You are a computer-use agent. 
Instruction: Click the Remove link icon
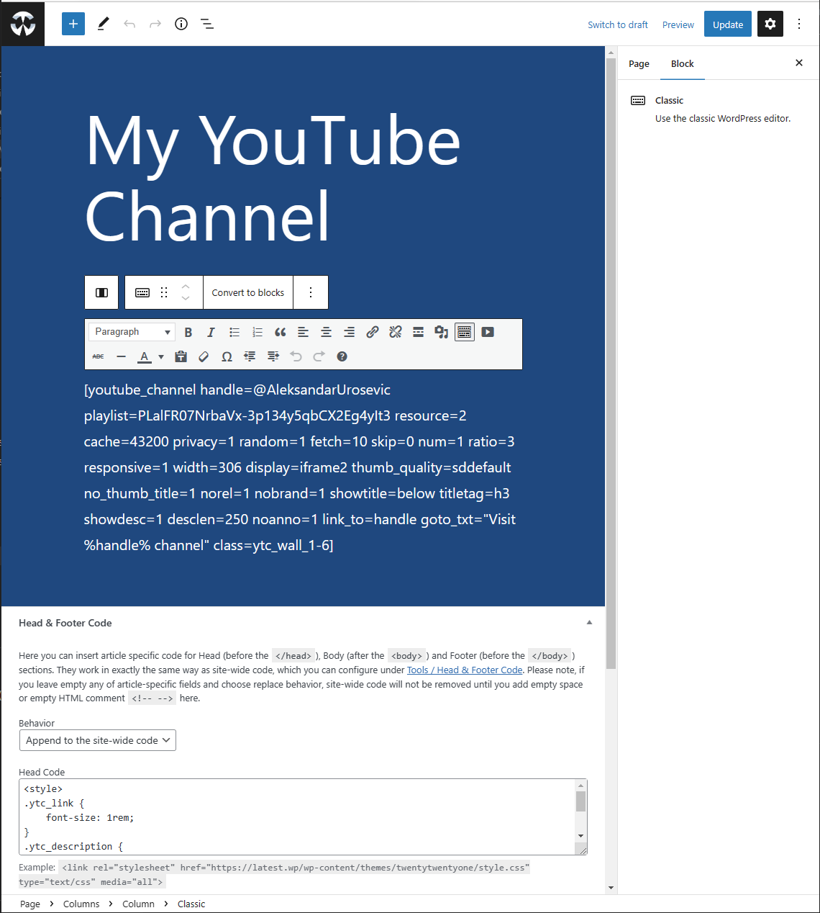pos(396,332)
